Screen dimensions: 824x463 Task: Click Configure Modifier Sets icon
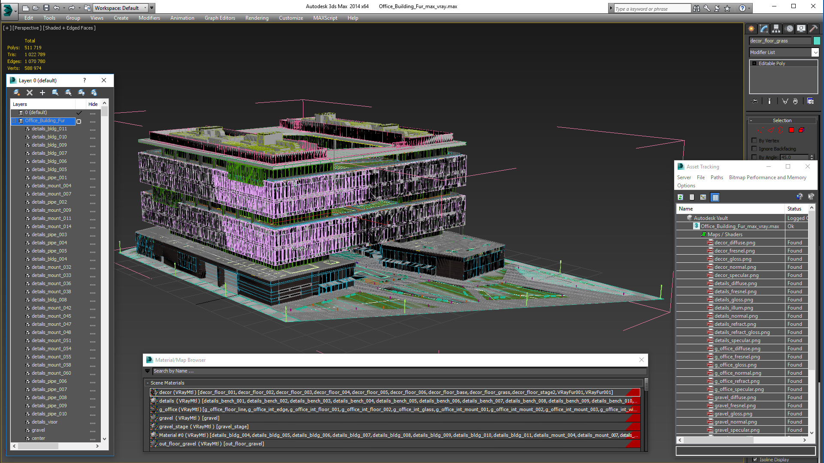[x=810, y=101]
